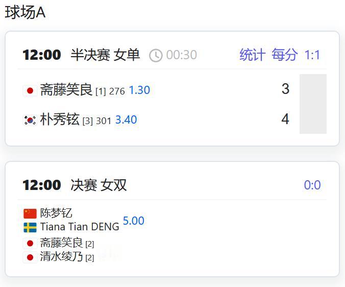Screen dimensions: 345x287
Task: Click the clock icon next to 00:30
Action: click(156, 55)
